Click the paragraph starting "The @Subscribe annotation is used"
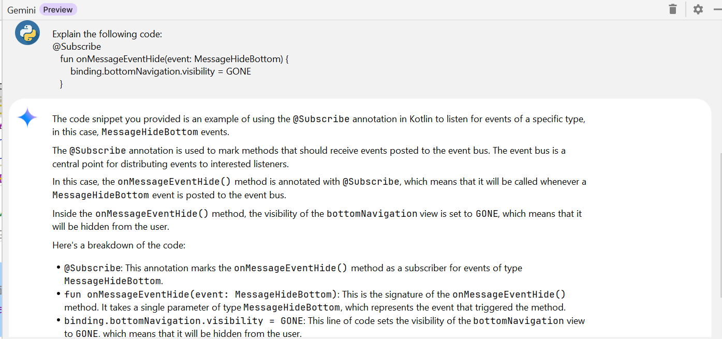The image size is (722, 339). click(308, 157)
